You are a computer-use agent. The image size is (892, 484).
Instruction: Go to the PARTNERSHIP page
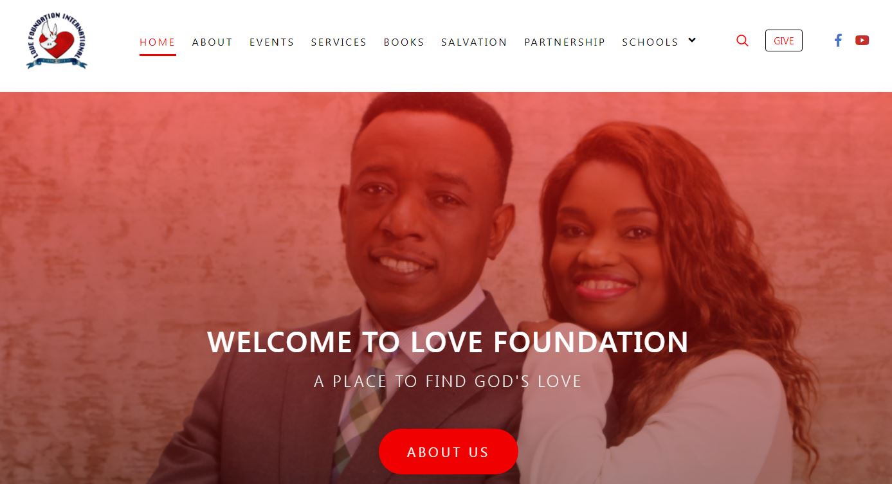coord(565,42)
